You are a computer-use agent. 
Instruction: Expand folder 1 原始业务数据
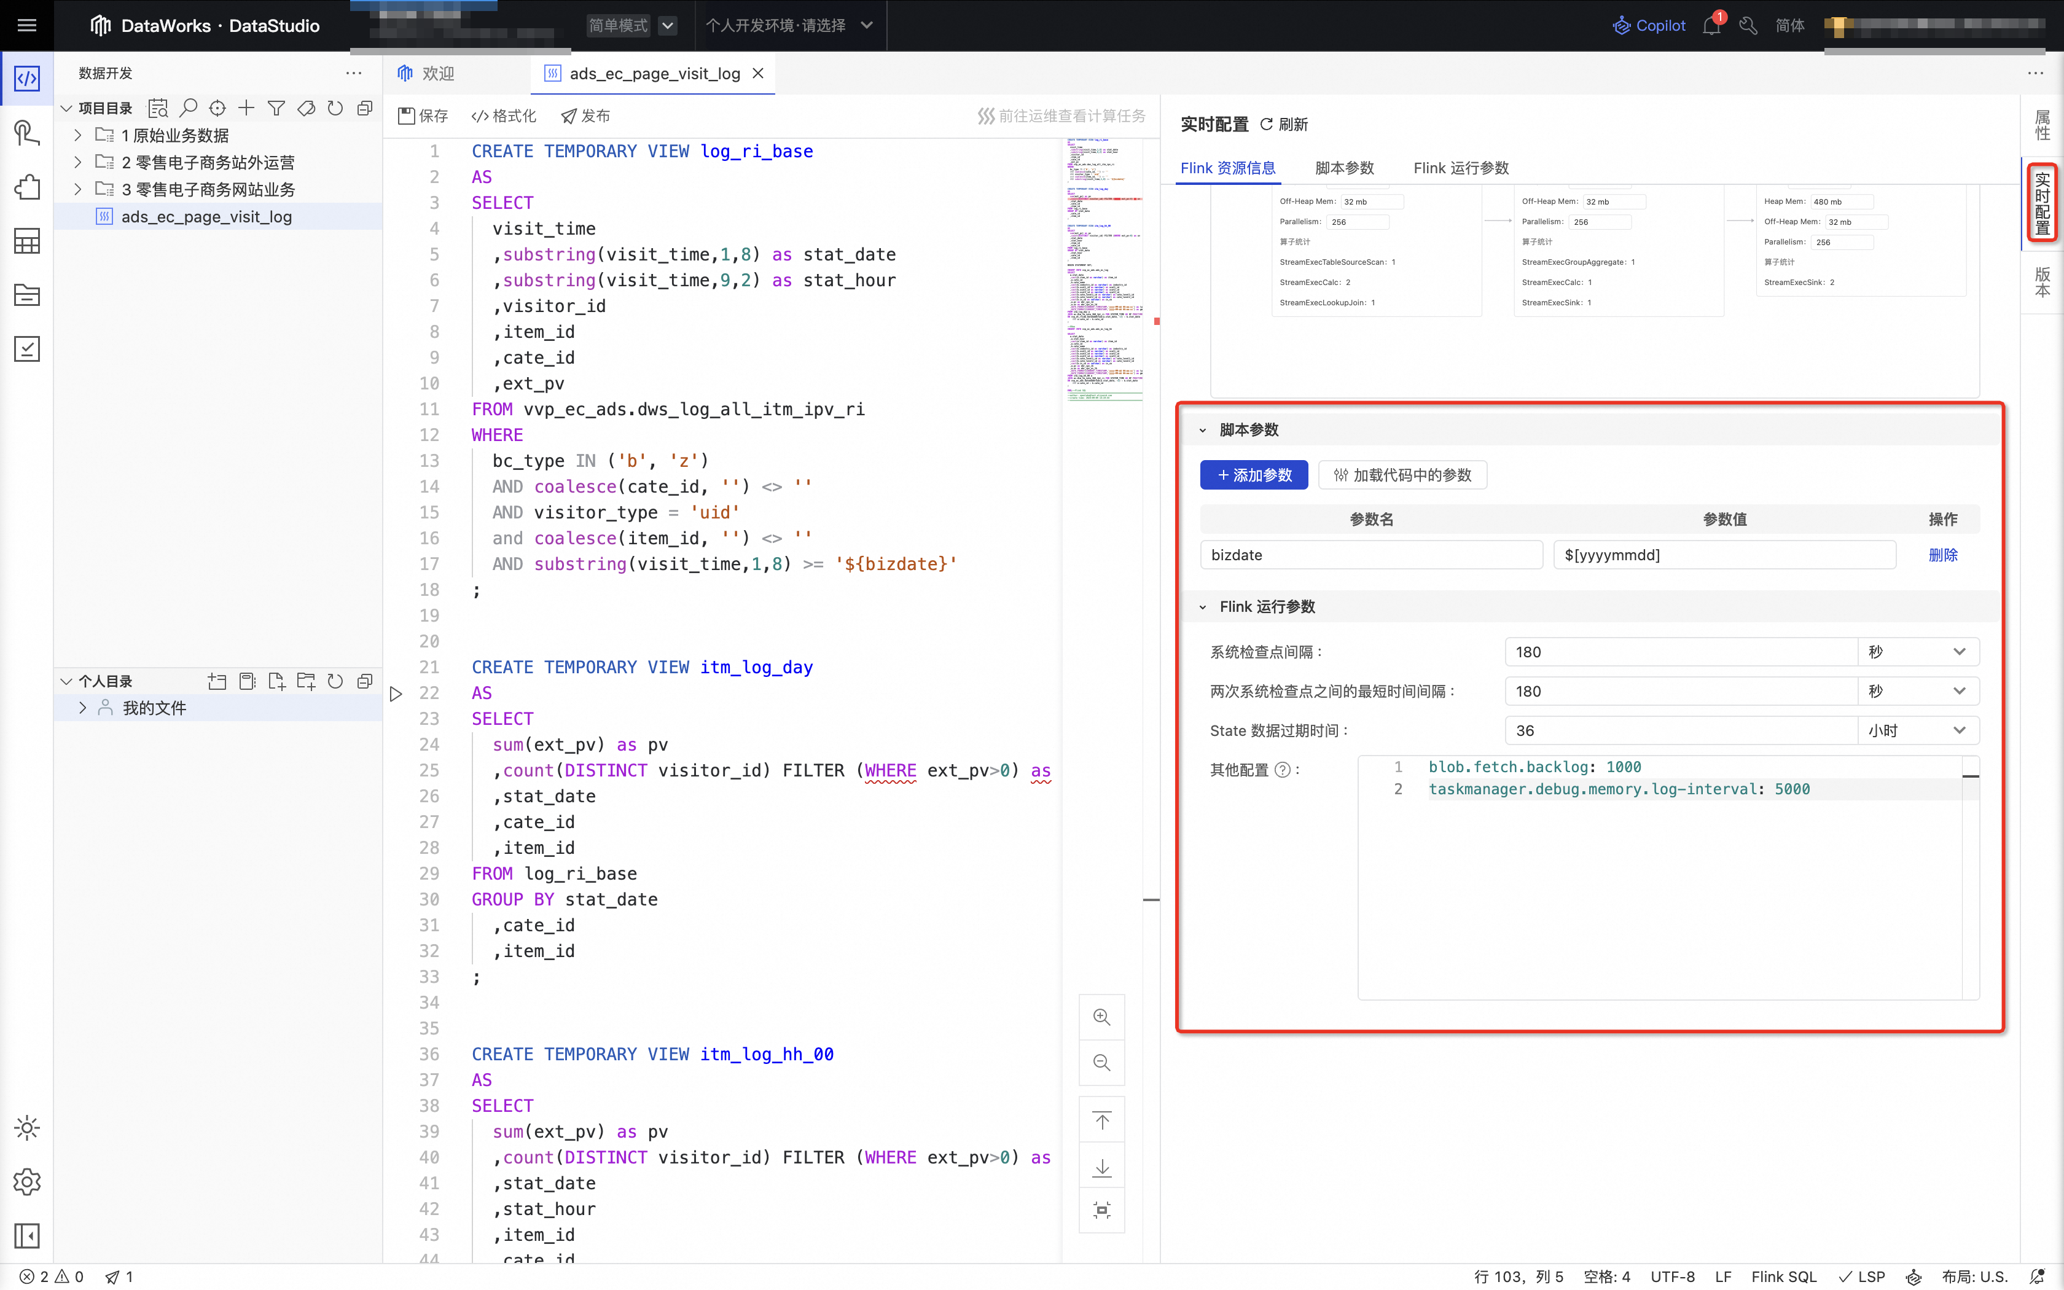coord(77,135)
